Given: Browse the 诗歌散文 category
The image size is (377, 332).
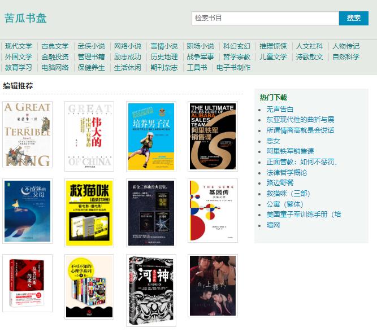Looking at the screenshot, I should tap(309, 57).
